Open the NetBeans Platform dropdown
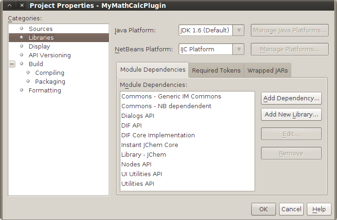Image resolution: width=337 pixels, height=220 pixels. (x=239, y=49)
